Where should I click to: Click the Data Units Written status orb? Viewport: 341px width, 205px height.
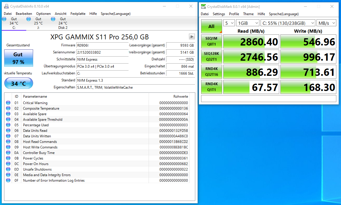[8, 136]
